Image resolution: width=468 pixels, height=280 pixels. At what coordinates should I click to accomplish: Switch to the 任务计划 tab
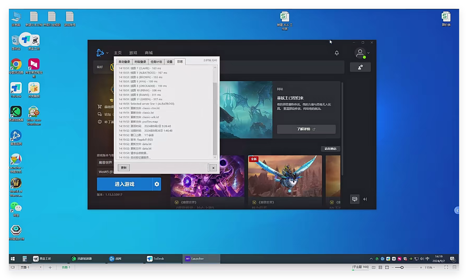click(x=156, y=62)
